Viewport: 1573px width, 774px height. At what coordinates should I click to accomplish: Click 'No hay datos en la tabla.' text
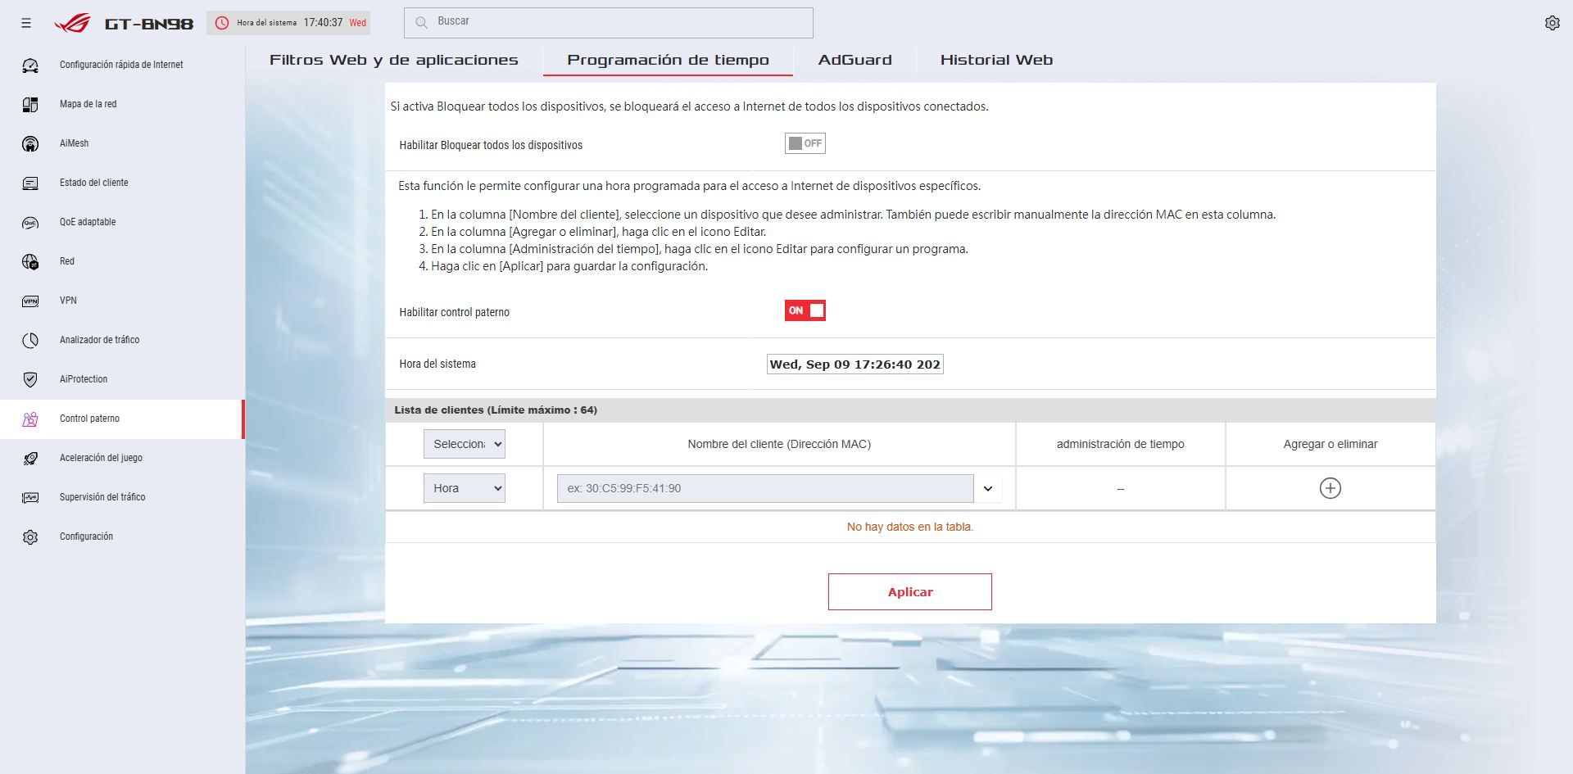tap(909, 527)
